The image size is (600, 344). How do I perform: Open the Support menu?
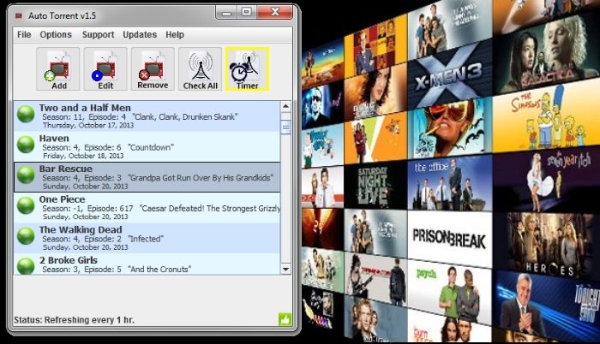(x=98, y=35)
